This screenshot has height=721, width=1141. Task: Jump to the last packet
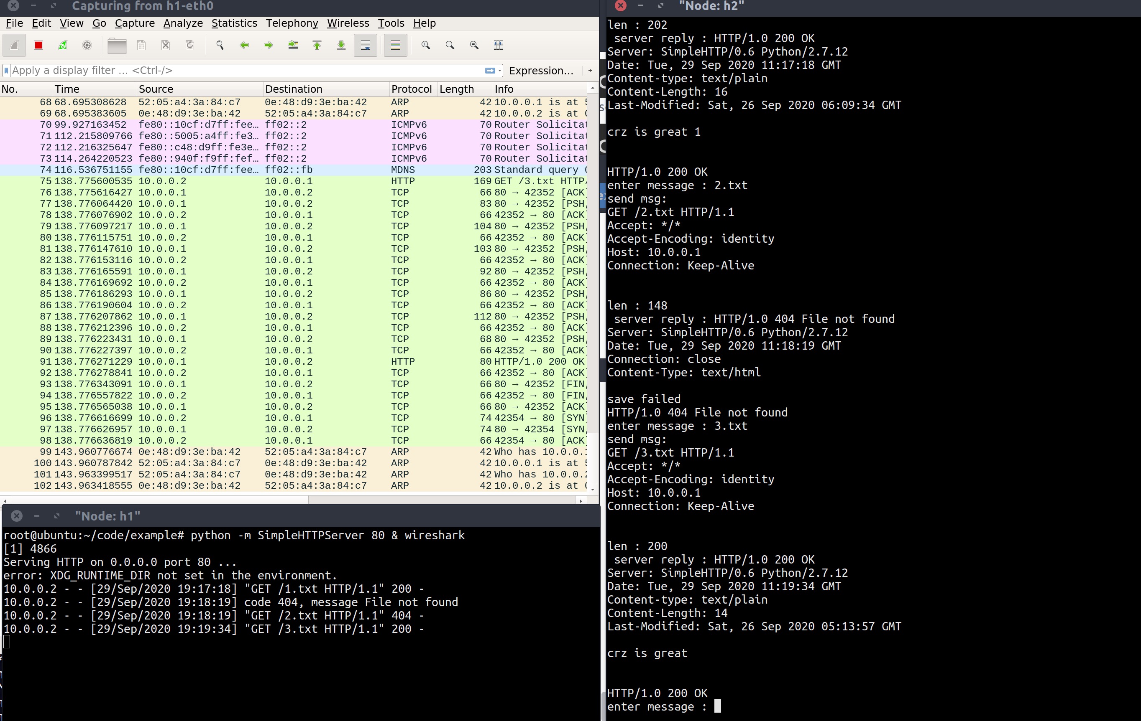341,46
